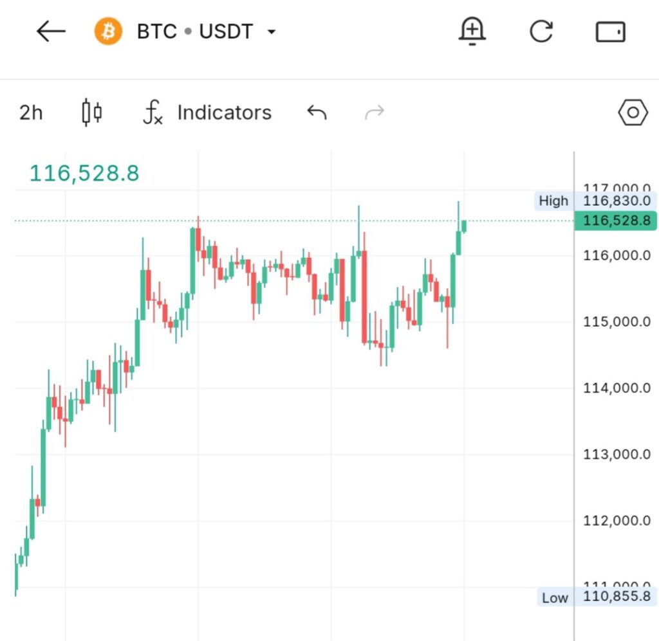Viewport: 659px width, 641px height.
Task: Select the BTC • USDT pair title
Action: tap(194, 32)
